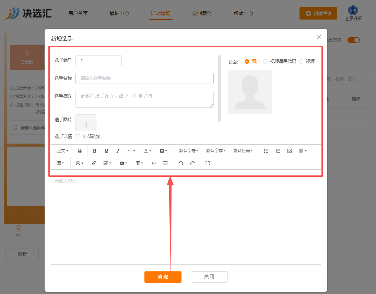Insert a hyperlink
376x294 pixels.
94,163
